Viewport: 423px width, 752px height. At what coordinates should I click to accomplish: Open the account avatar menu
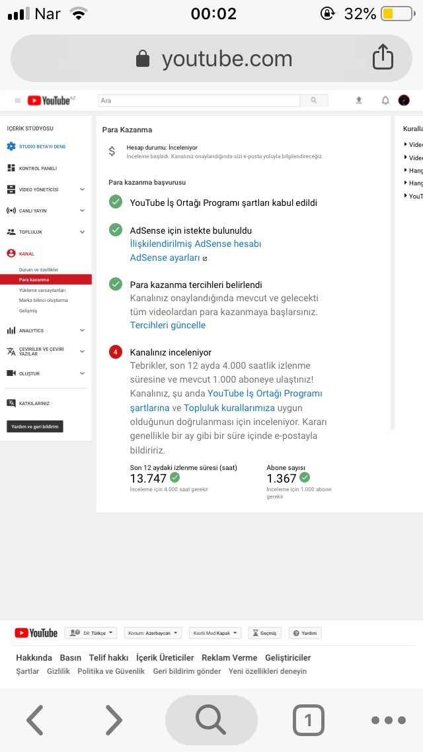pyautogui.click(x=404, y=100)
